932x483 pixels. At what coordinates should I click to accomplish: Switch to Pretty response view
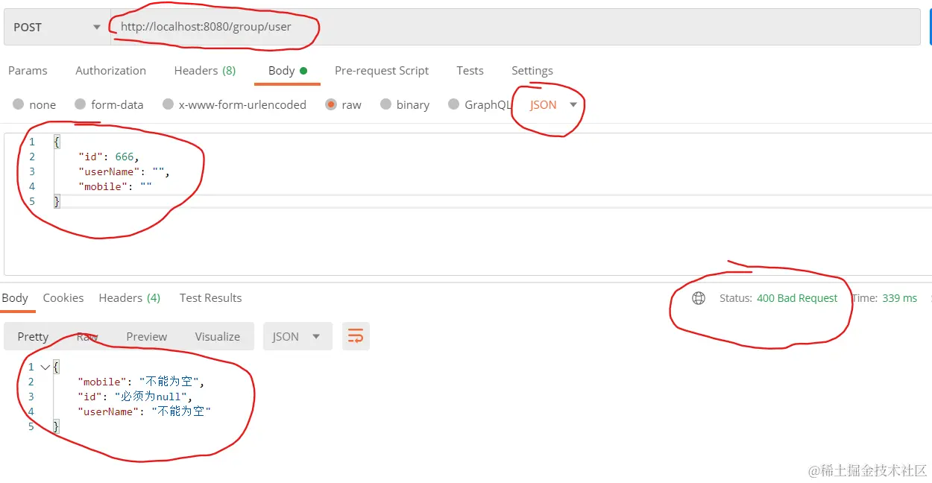(x=33, y=337)
